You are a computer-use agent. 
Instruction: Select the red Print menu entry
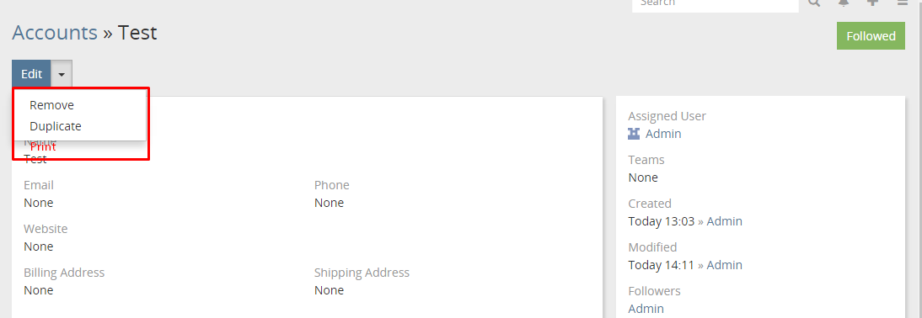click(x=43, y=146)
